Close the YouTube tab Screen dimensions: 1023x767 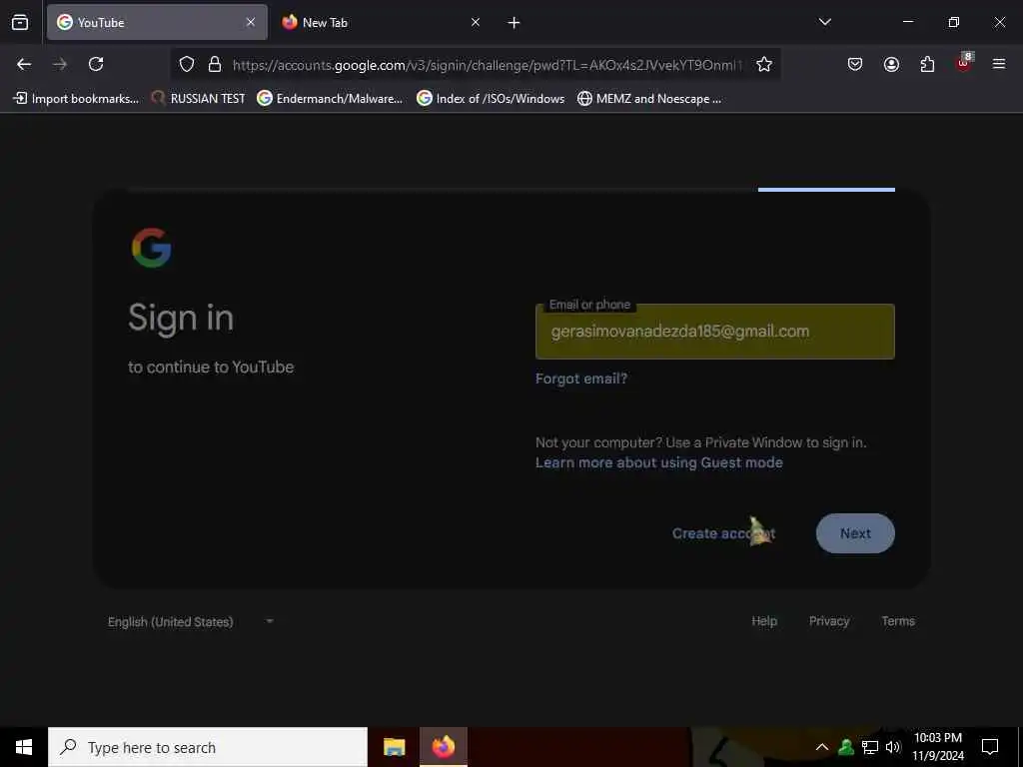pos(251,22)
